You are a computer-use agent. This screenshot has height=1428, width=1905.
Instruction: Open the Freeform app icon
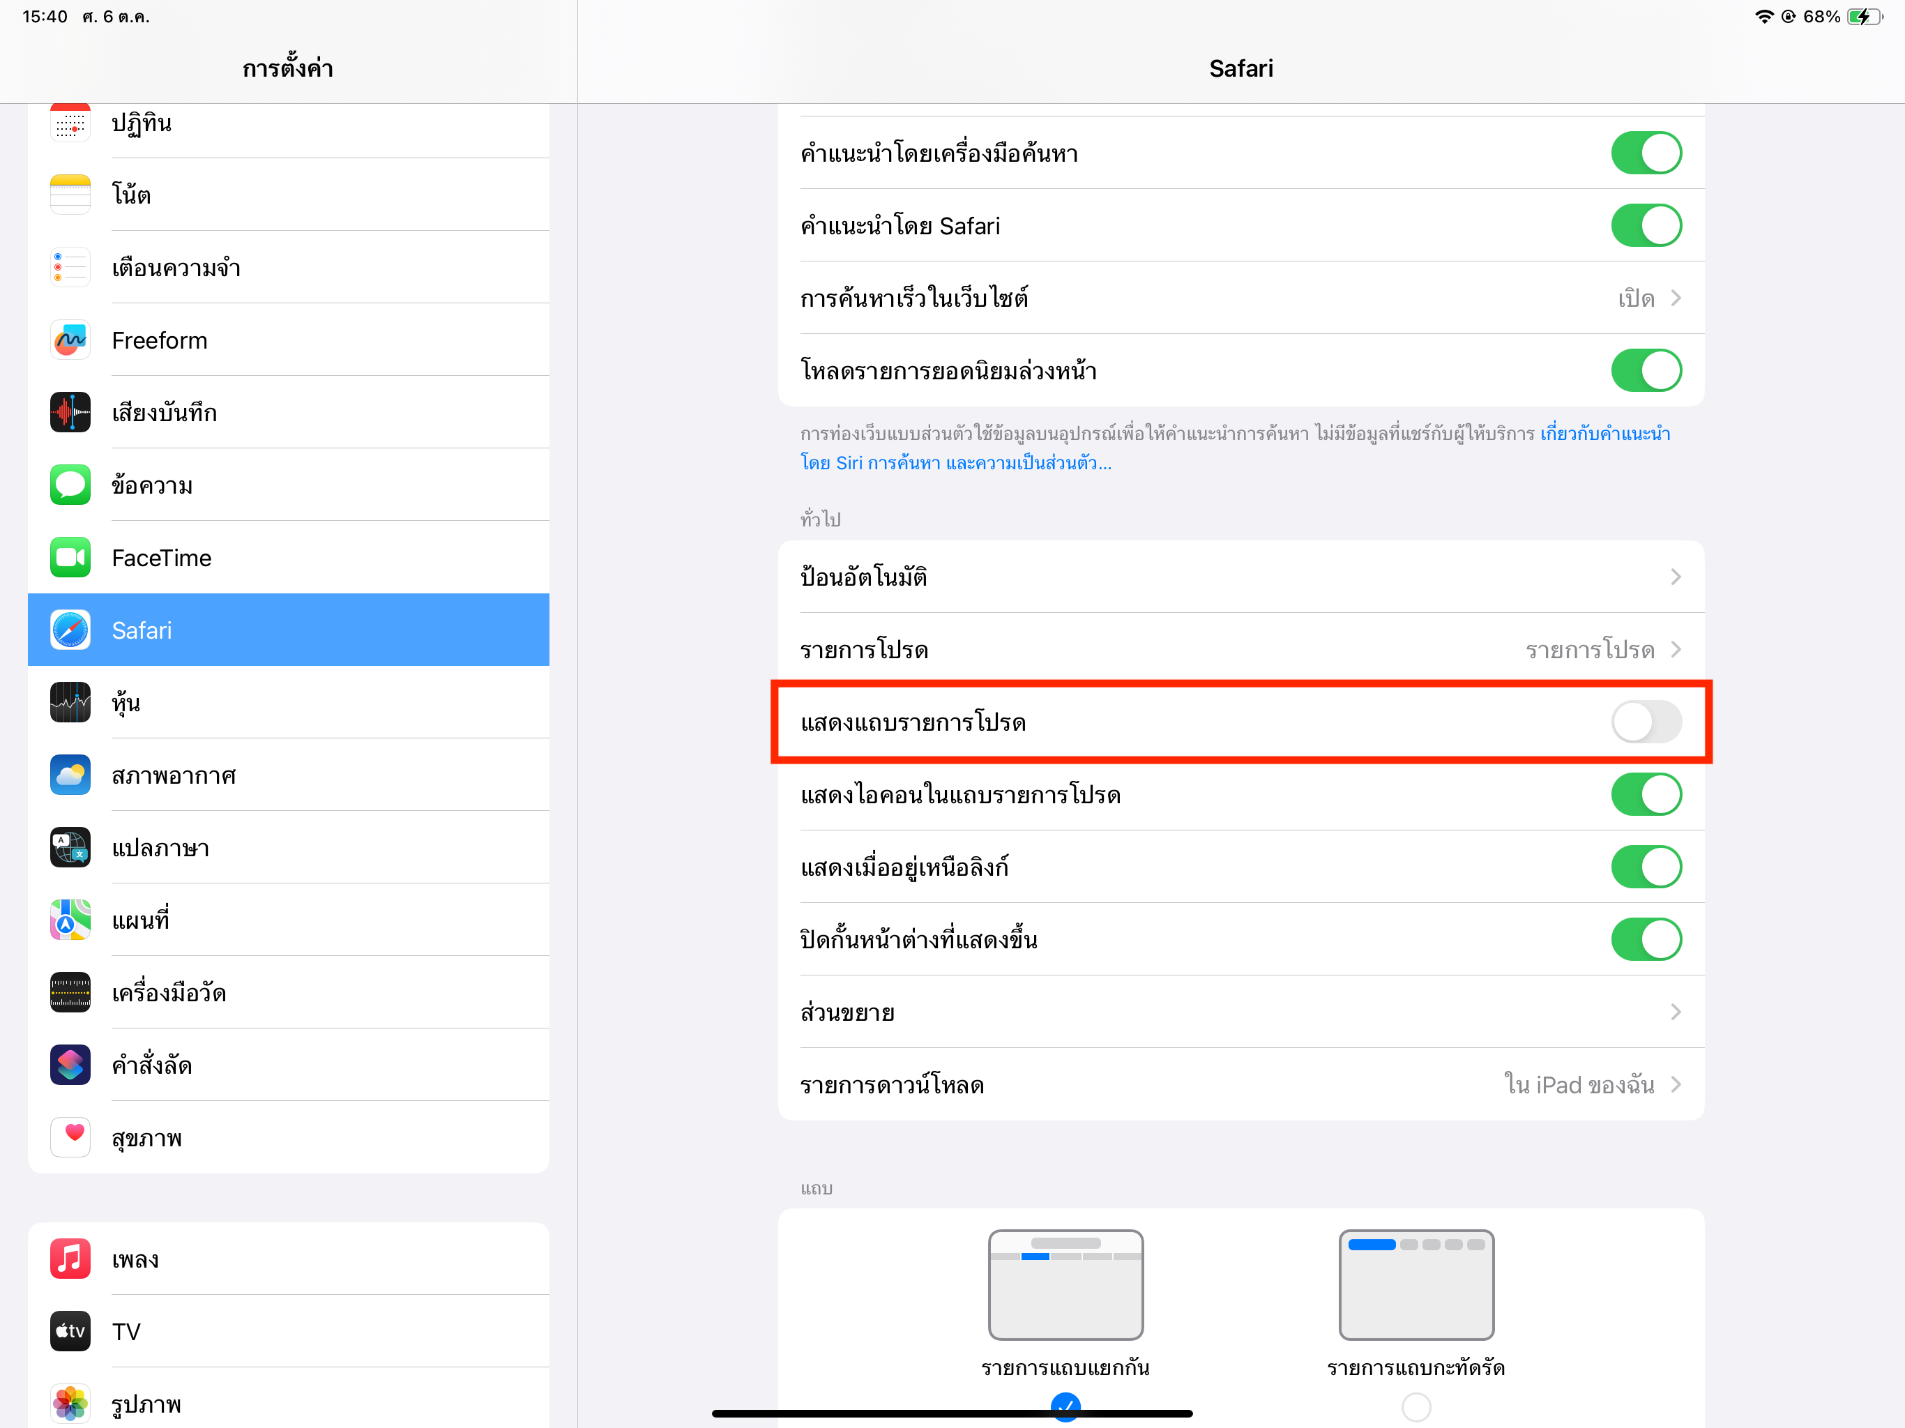click(70, 340)
